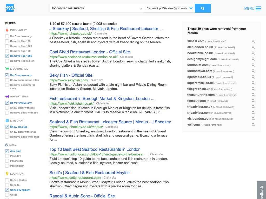
Task: Click the Popularity flame icon
Action: (x=7, y=30)
